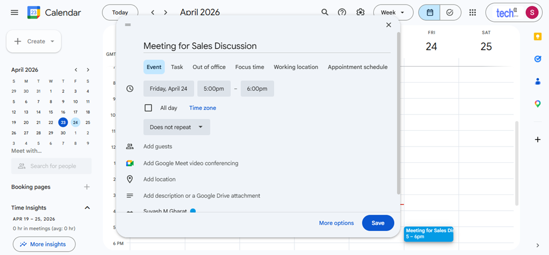Open More options

337,223
